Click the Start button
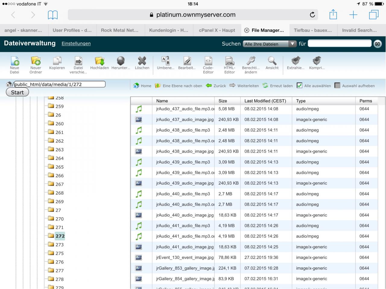The image size is (386, 289). coord(17,92)
